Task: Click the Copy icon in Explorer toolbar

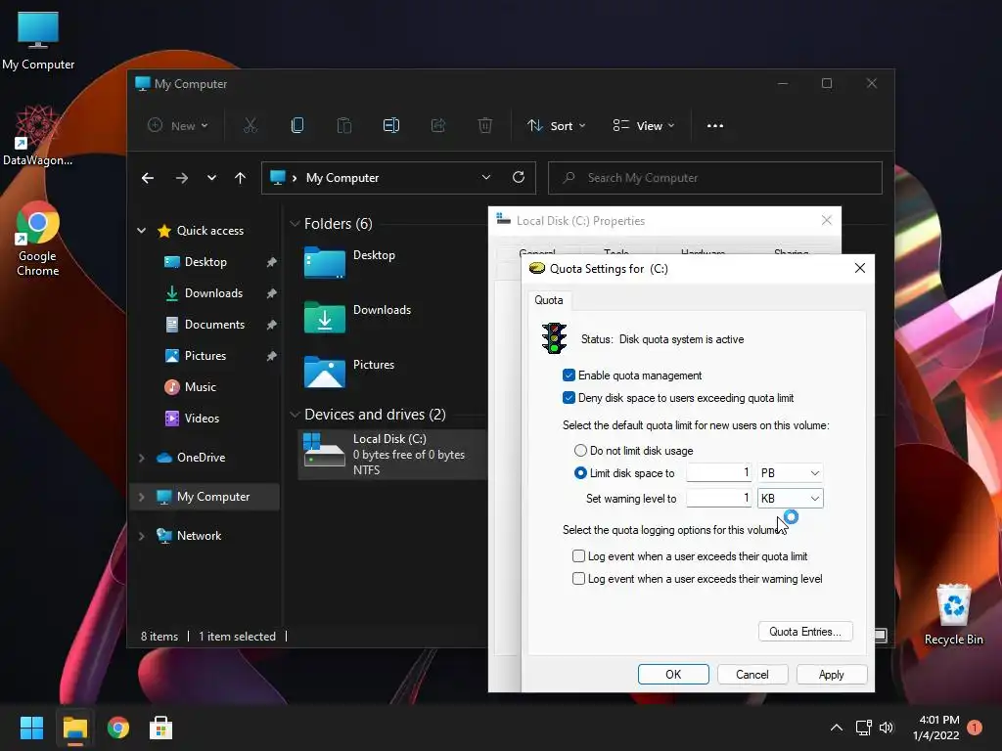Action: point(297,126)
